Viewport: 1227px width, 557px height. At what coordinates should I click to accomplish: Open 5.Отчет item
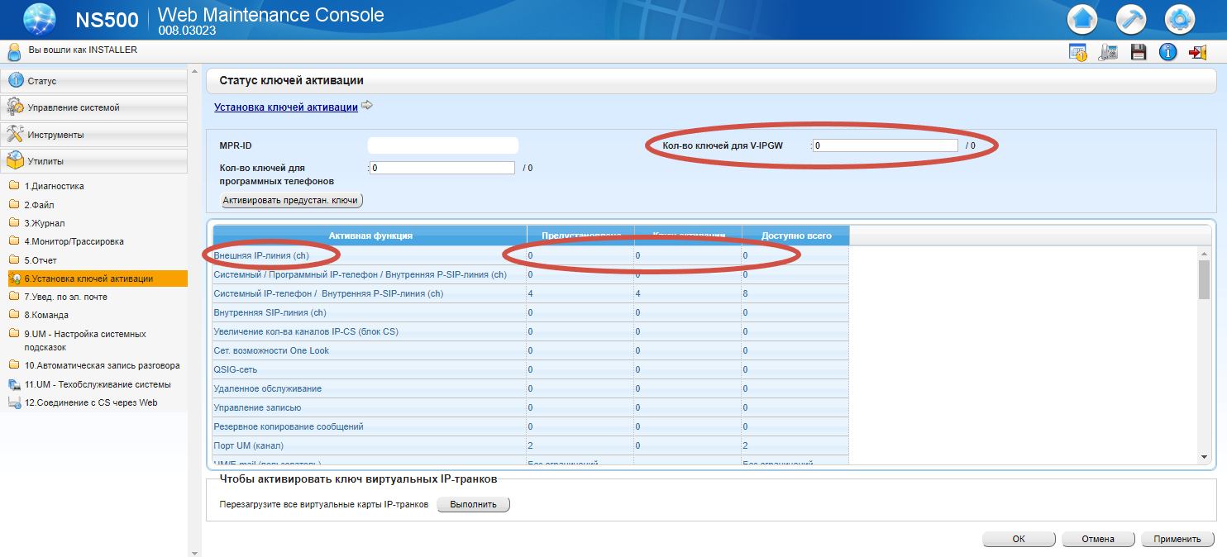pos(41,260)
